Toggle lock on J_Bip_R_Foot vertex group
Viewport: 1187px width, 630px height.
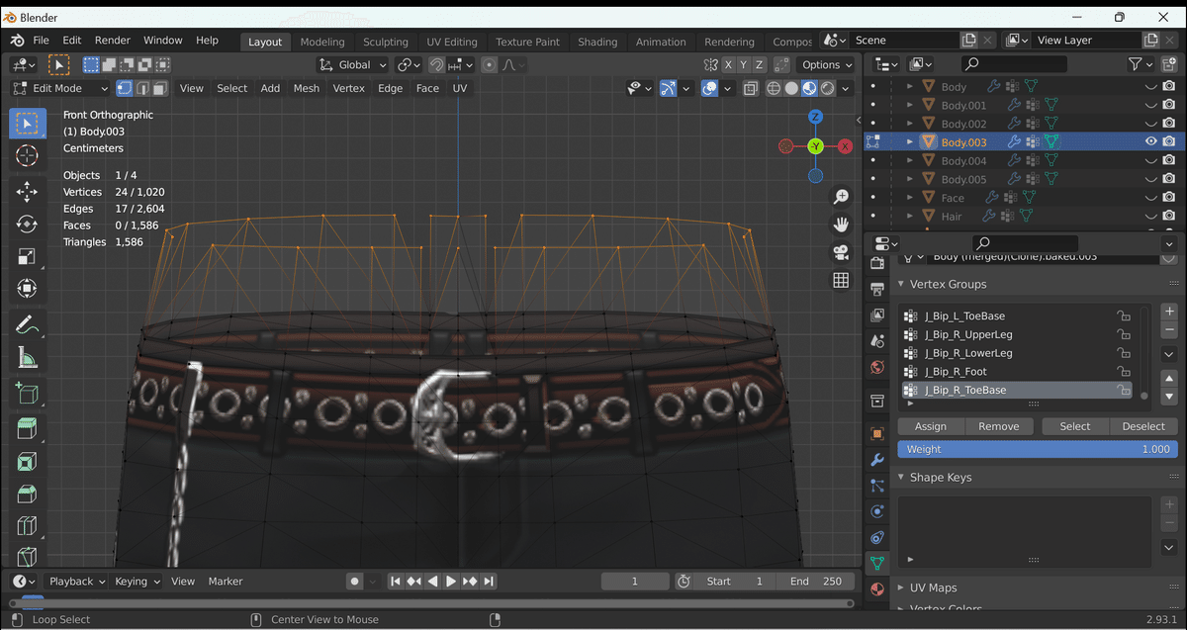coord(1124,372)
